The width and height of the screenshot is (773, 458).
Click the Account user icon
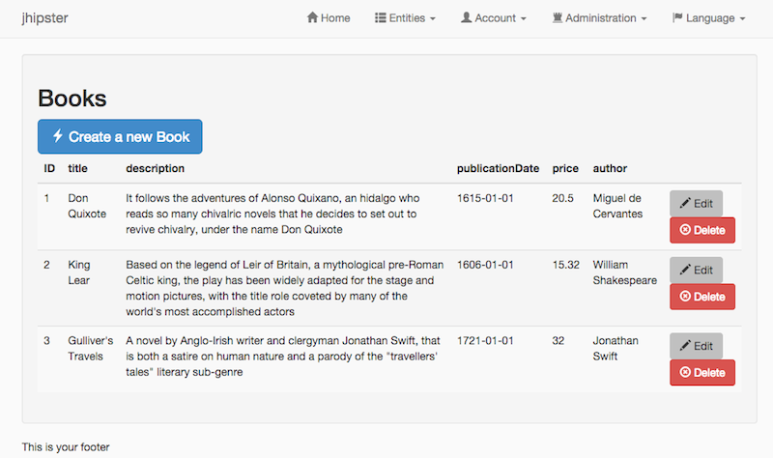coord(466,18)
